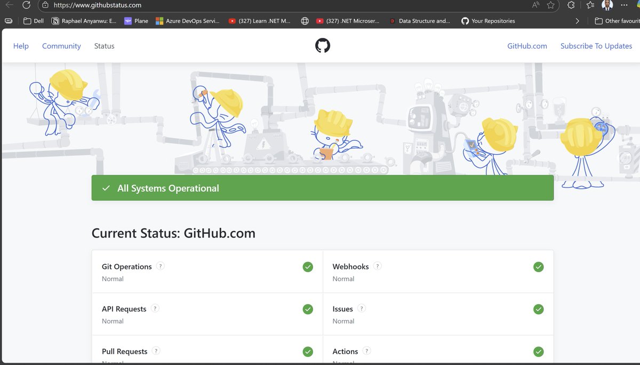Click the API Requests help question mark

pos(155,308)
